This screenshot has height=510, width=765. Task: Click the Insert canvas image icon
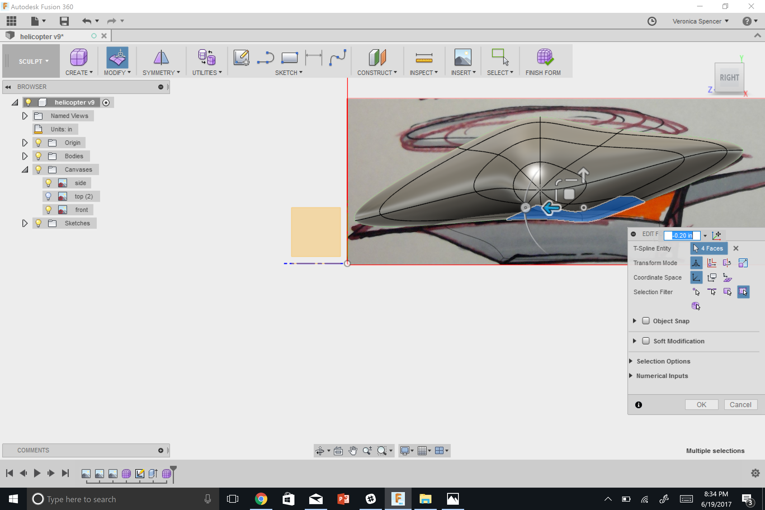[463, 58]
